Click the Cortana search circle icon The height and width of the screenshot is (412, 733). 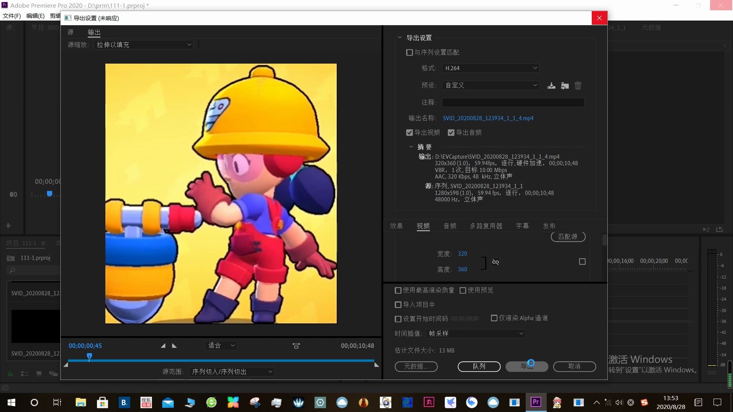point(34,402)
